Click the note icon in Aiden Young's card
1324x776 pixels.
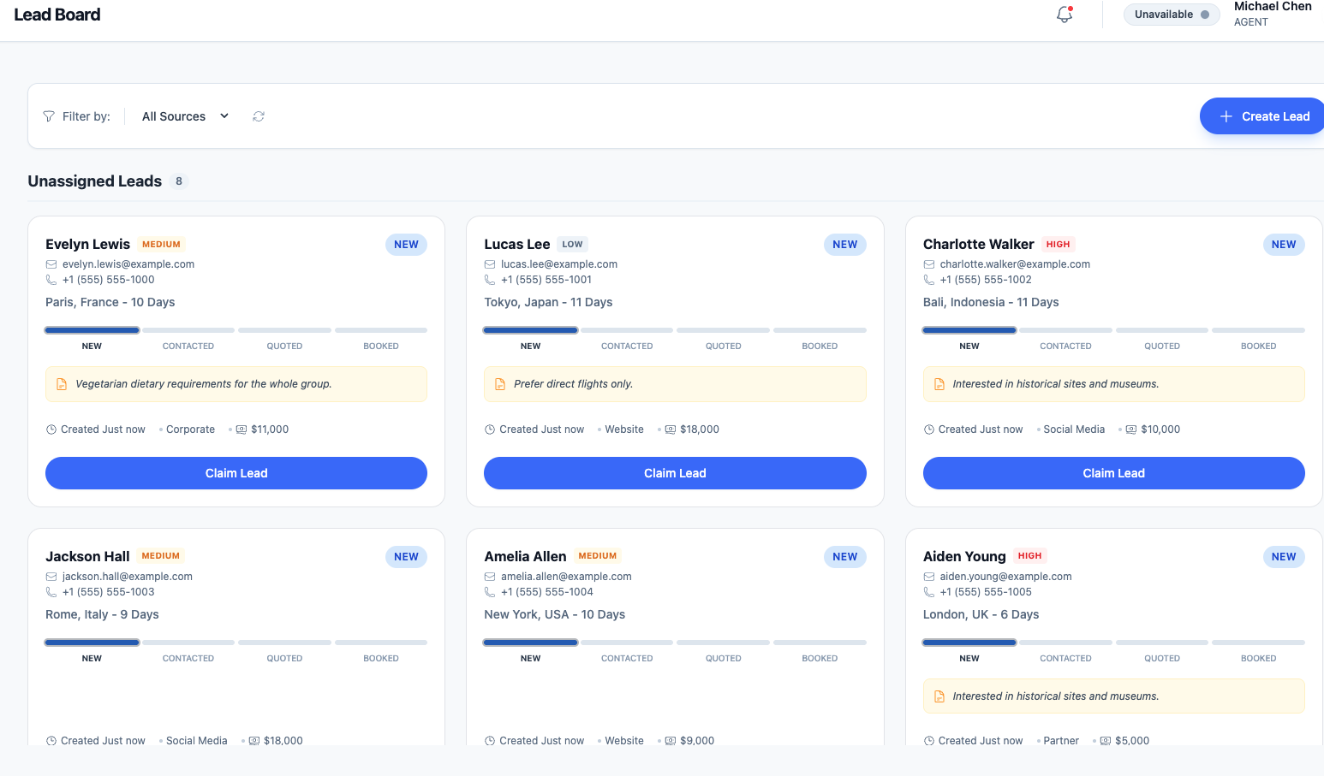tap(939, 696)
